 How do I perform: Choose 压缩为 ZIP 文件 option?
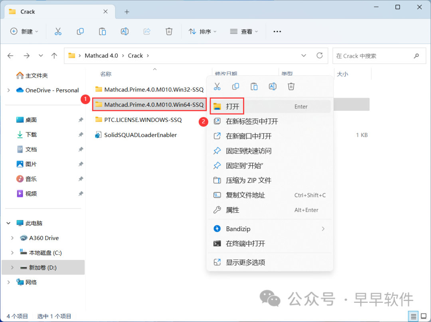[x=270, y=181]
